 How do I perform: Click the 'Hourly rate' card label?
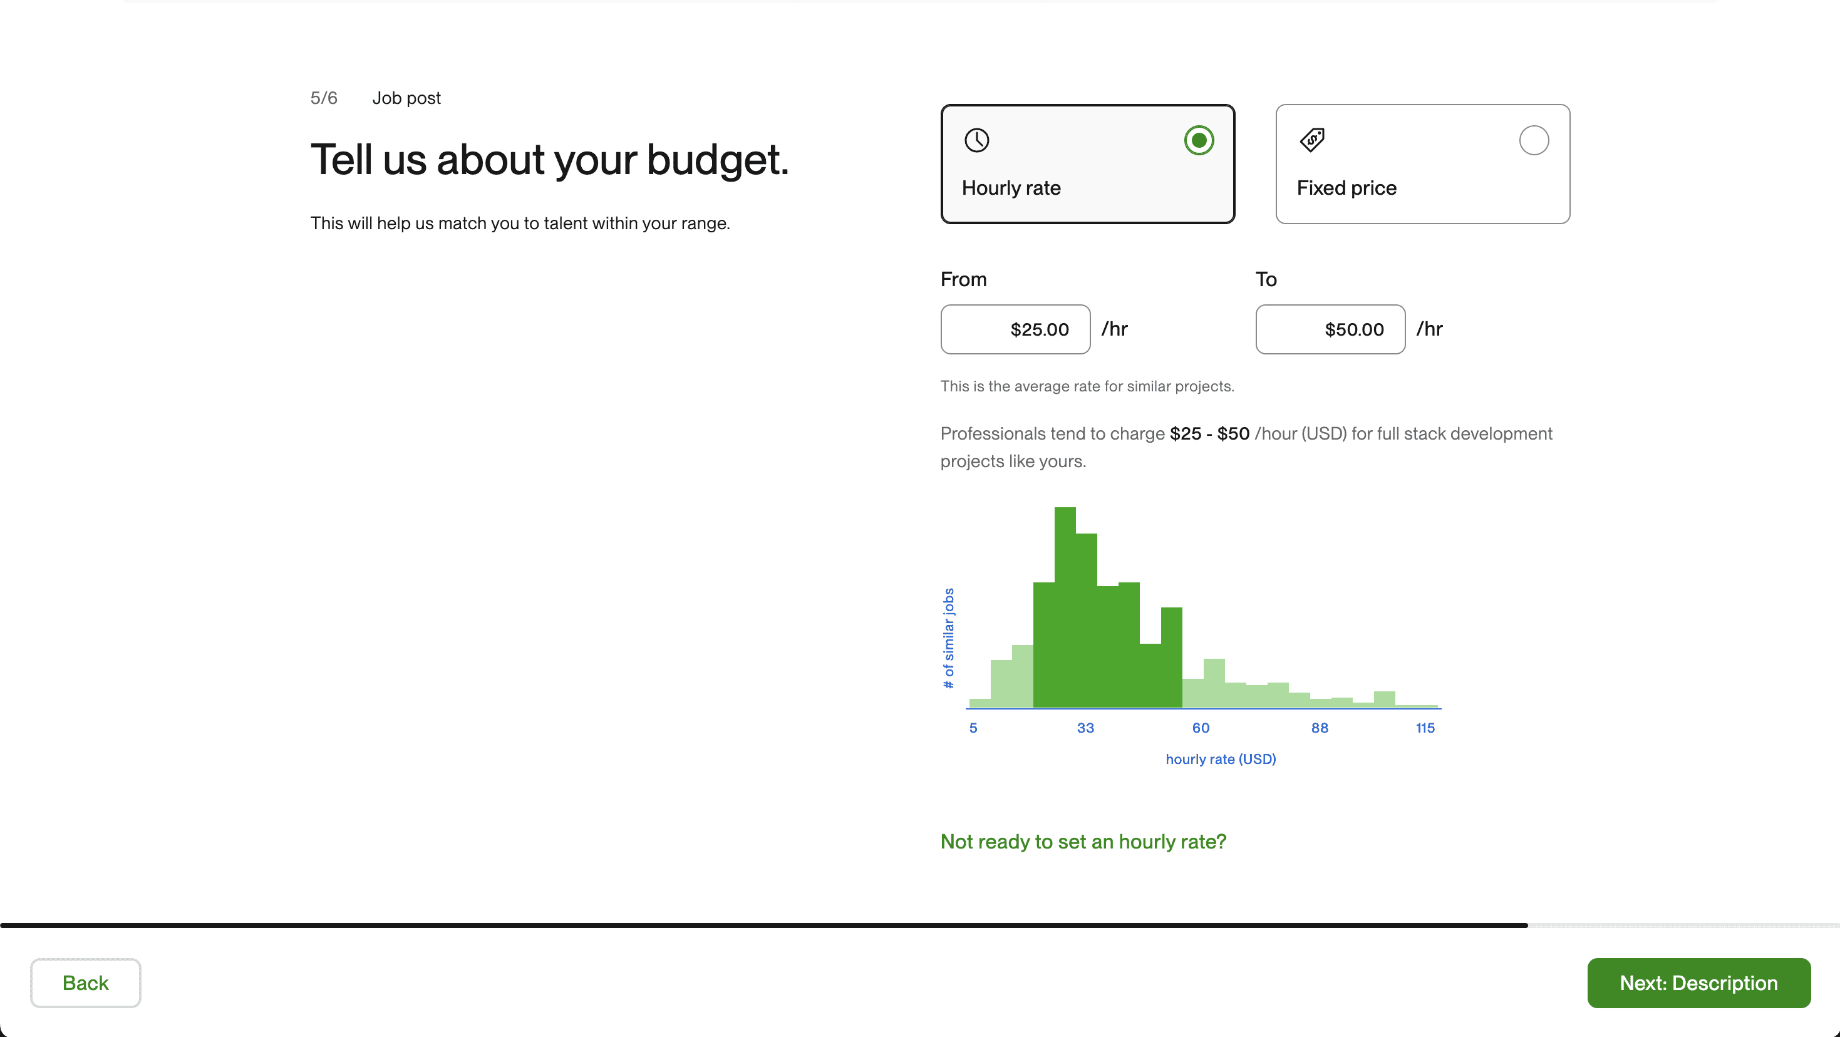click(1011, 188)
